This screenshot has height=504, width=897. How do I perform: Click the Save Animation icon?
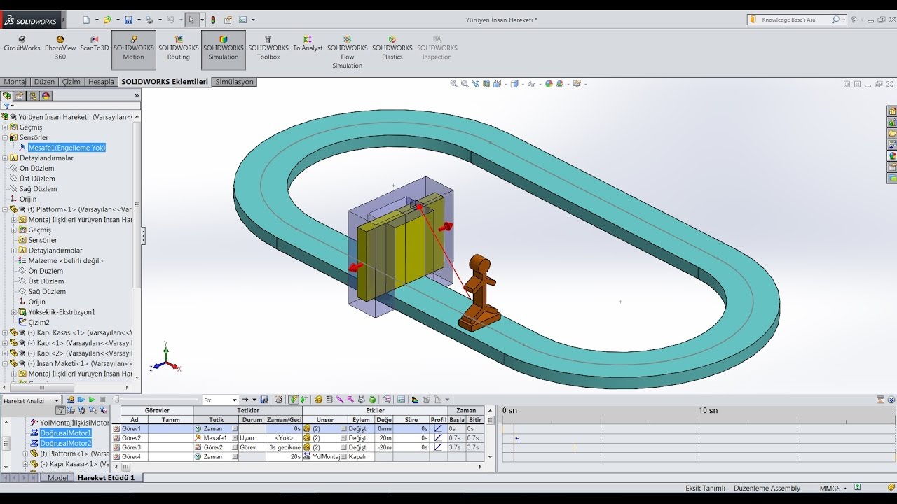click(x=264, y=400)
